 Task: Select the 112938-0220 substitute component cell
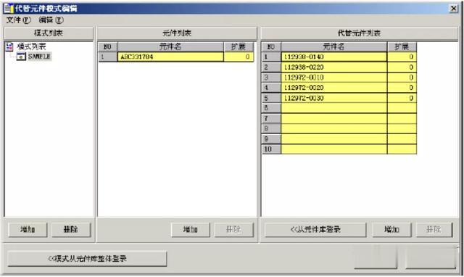point(333,67)
